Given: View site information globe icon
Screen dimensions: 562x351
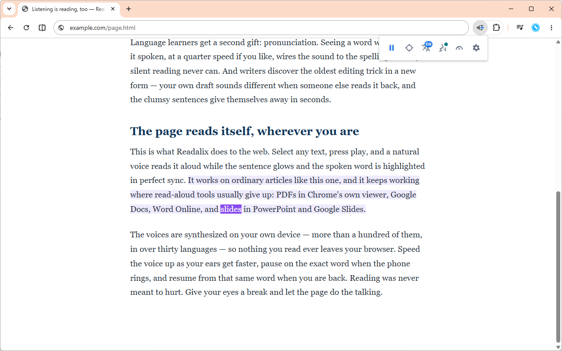Looking at the screenshot, I should [x=61, y=28].
